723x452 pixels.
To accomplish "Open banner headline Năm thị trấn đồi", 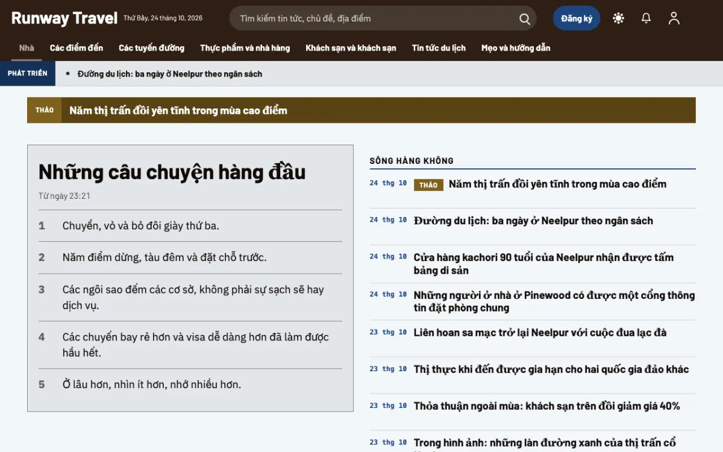I will pos(178,110).
